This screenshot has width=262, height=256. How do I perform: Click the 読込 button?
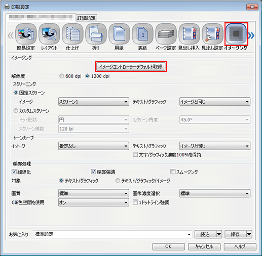[x=205, y=234]
